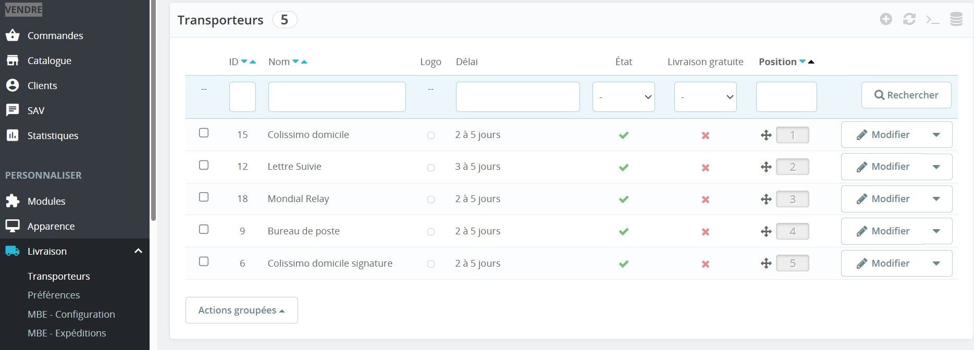Viewport: 974px width, 350px height.
Task: Focus the Position filter field
Action: pos(786,96)
